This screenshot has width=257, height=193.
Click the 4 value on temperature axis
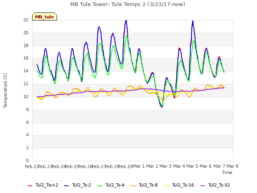click(27, 135)
